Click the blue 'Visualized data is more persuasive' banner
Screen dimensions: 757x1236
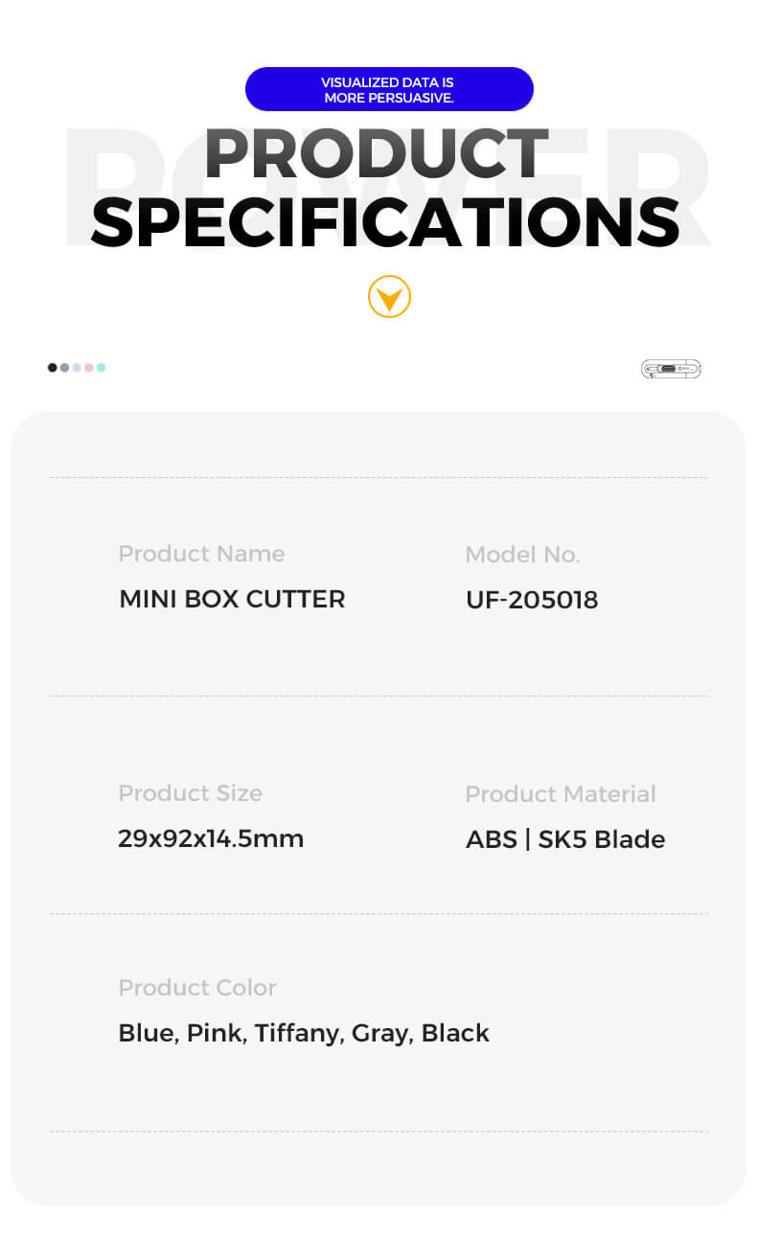pos(389,89)
